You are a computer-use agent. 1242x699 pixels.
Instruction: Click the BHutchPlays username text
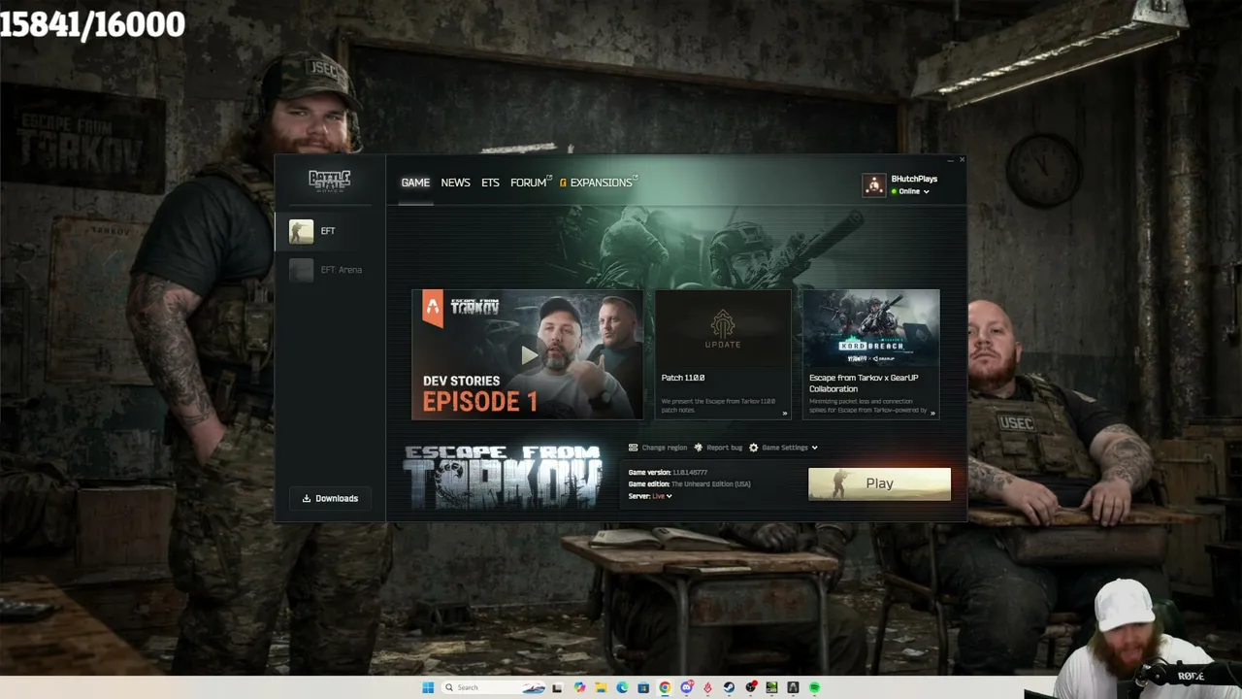pos(914,179)
